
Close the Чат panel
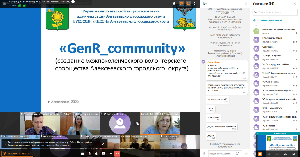tap(246, 4)
